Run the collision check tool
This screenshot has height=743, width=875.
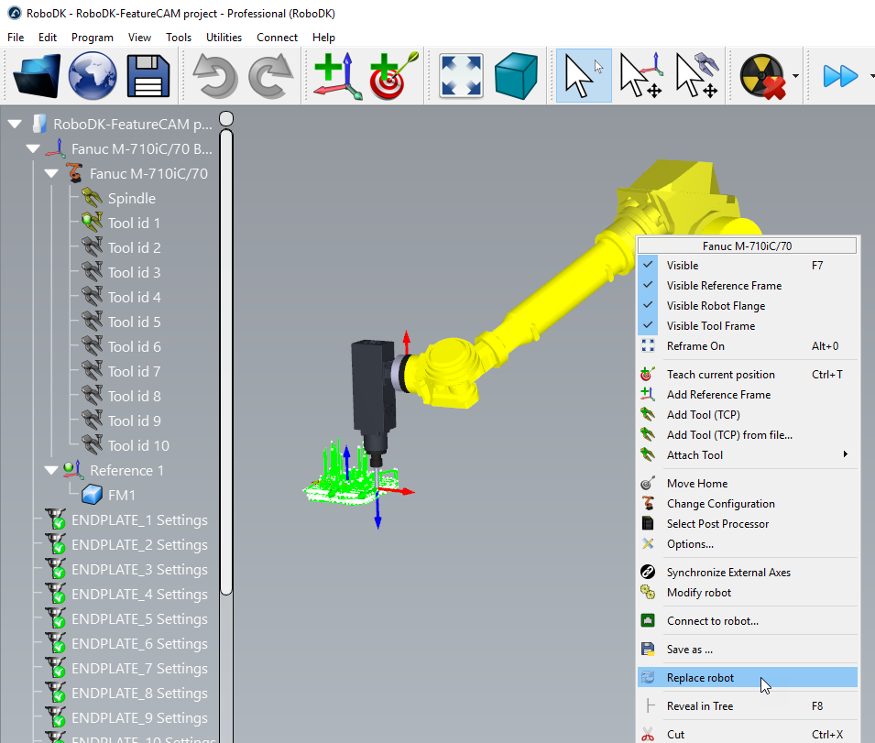[762, 76]
